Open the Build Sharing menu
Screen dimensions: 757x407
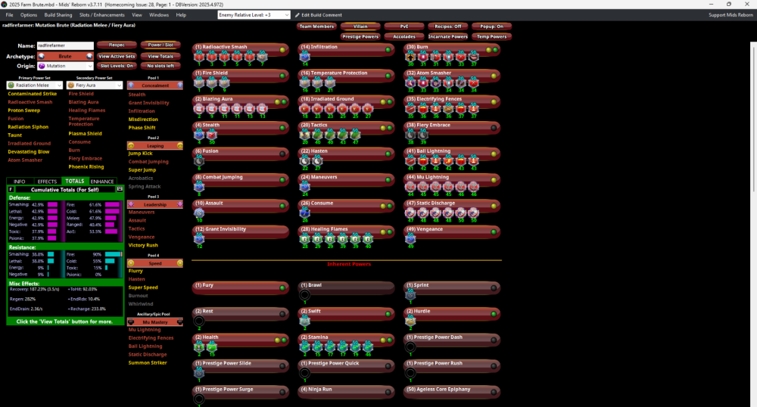point(58,15)
